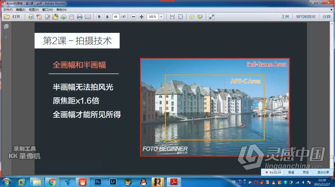The width and height of the screenshot is (335, 187).
Task: Click the attachments paperclip icon in sidebar
Action: 6,37
